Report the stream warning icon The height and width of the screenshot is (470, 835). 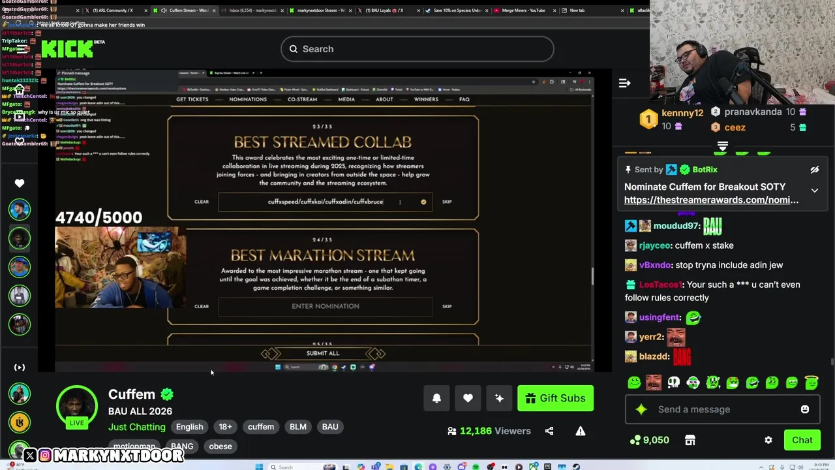pyautogui.click(x=580, y=431)
